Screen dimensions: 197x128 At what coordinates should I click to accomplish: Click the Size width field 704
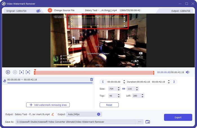click(113, 89)
